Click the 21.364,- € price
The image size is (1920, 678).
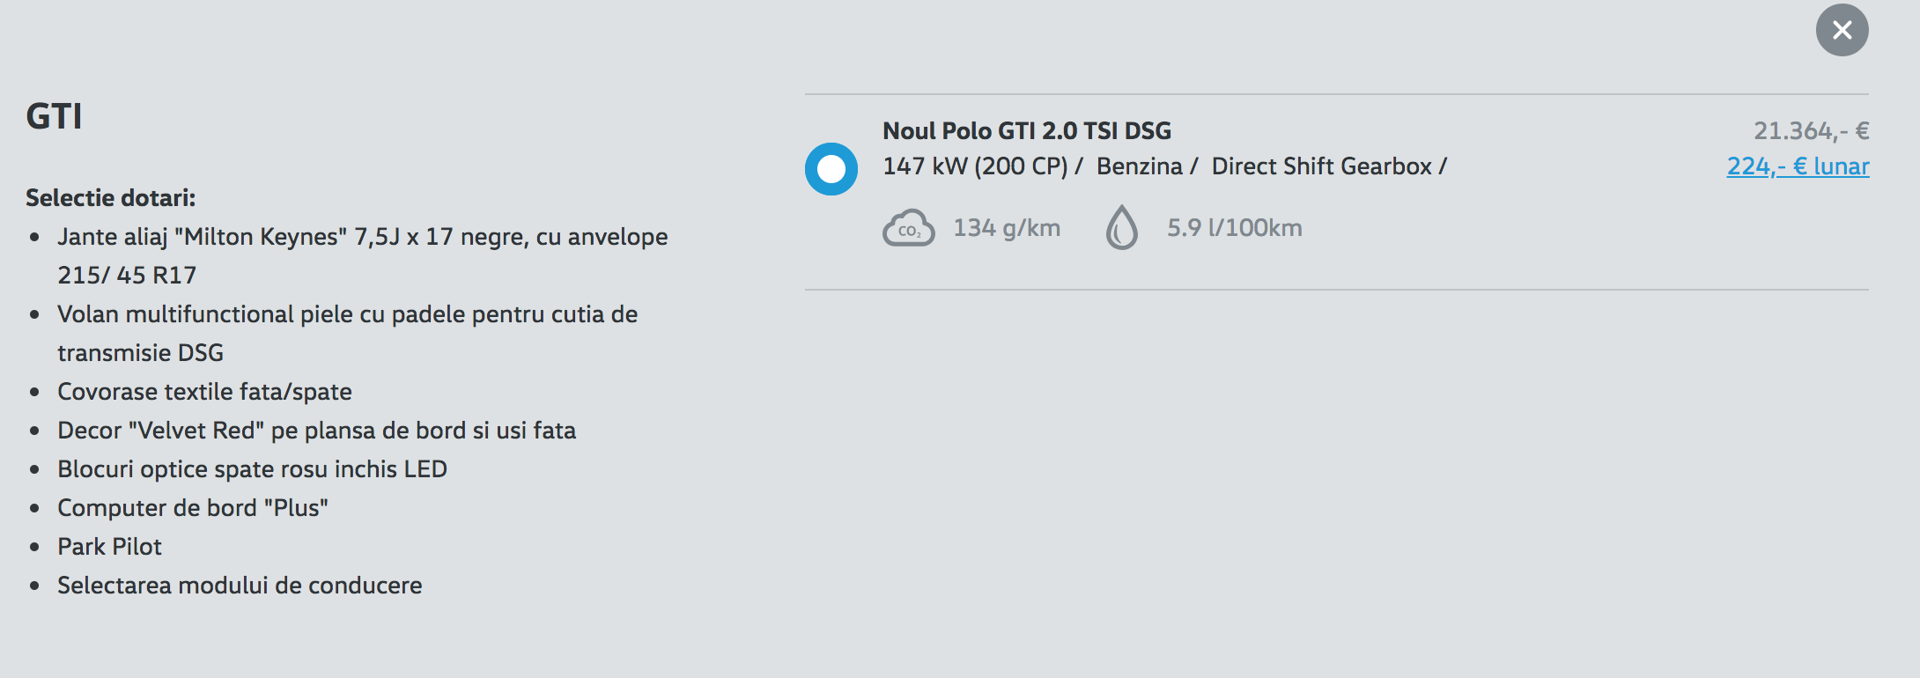(1812, 131)
